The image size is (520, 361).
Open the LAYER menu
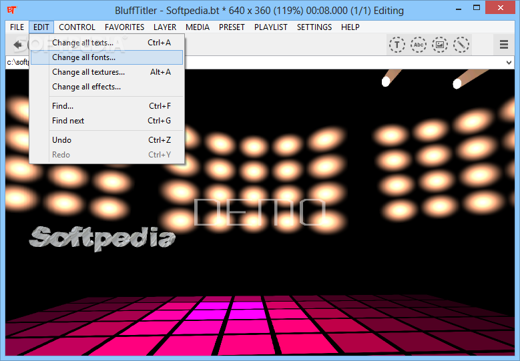pyautogui.click(x=165, y=27)
